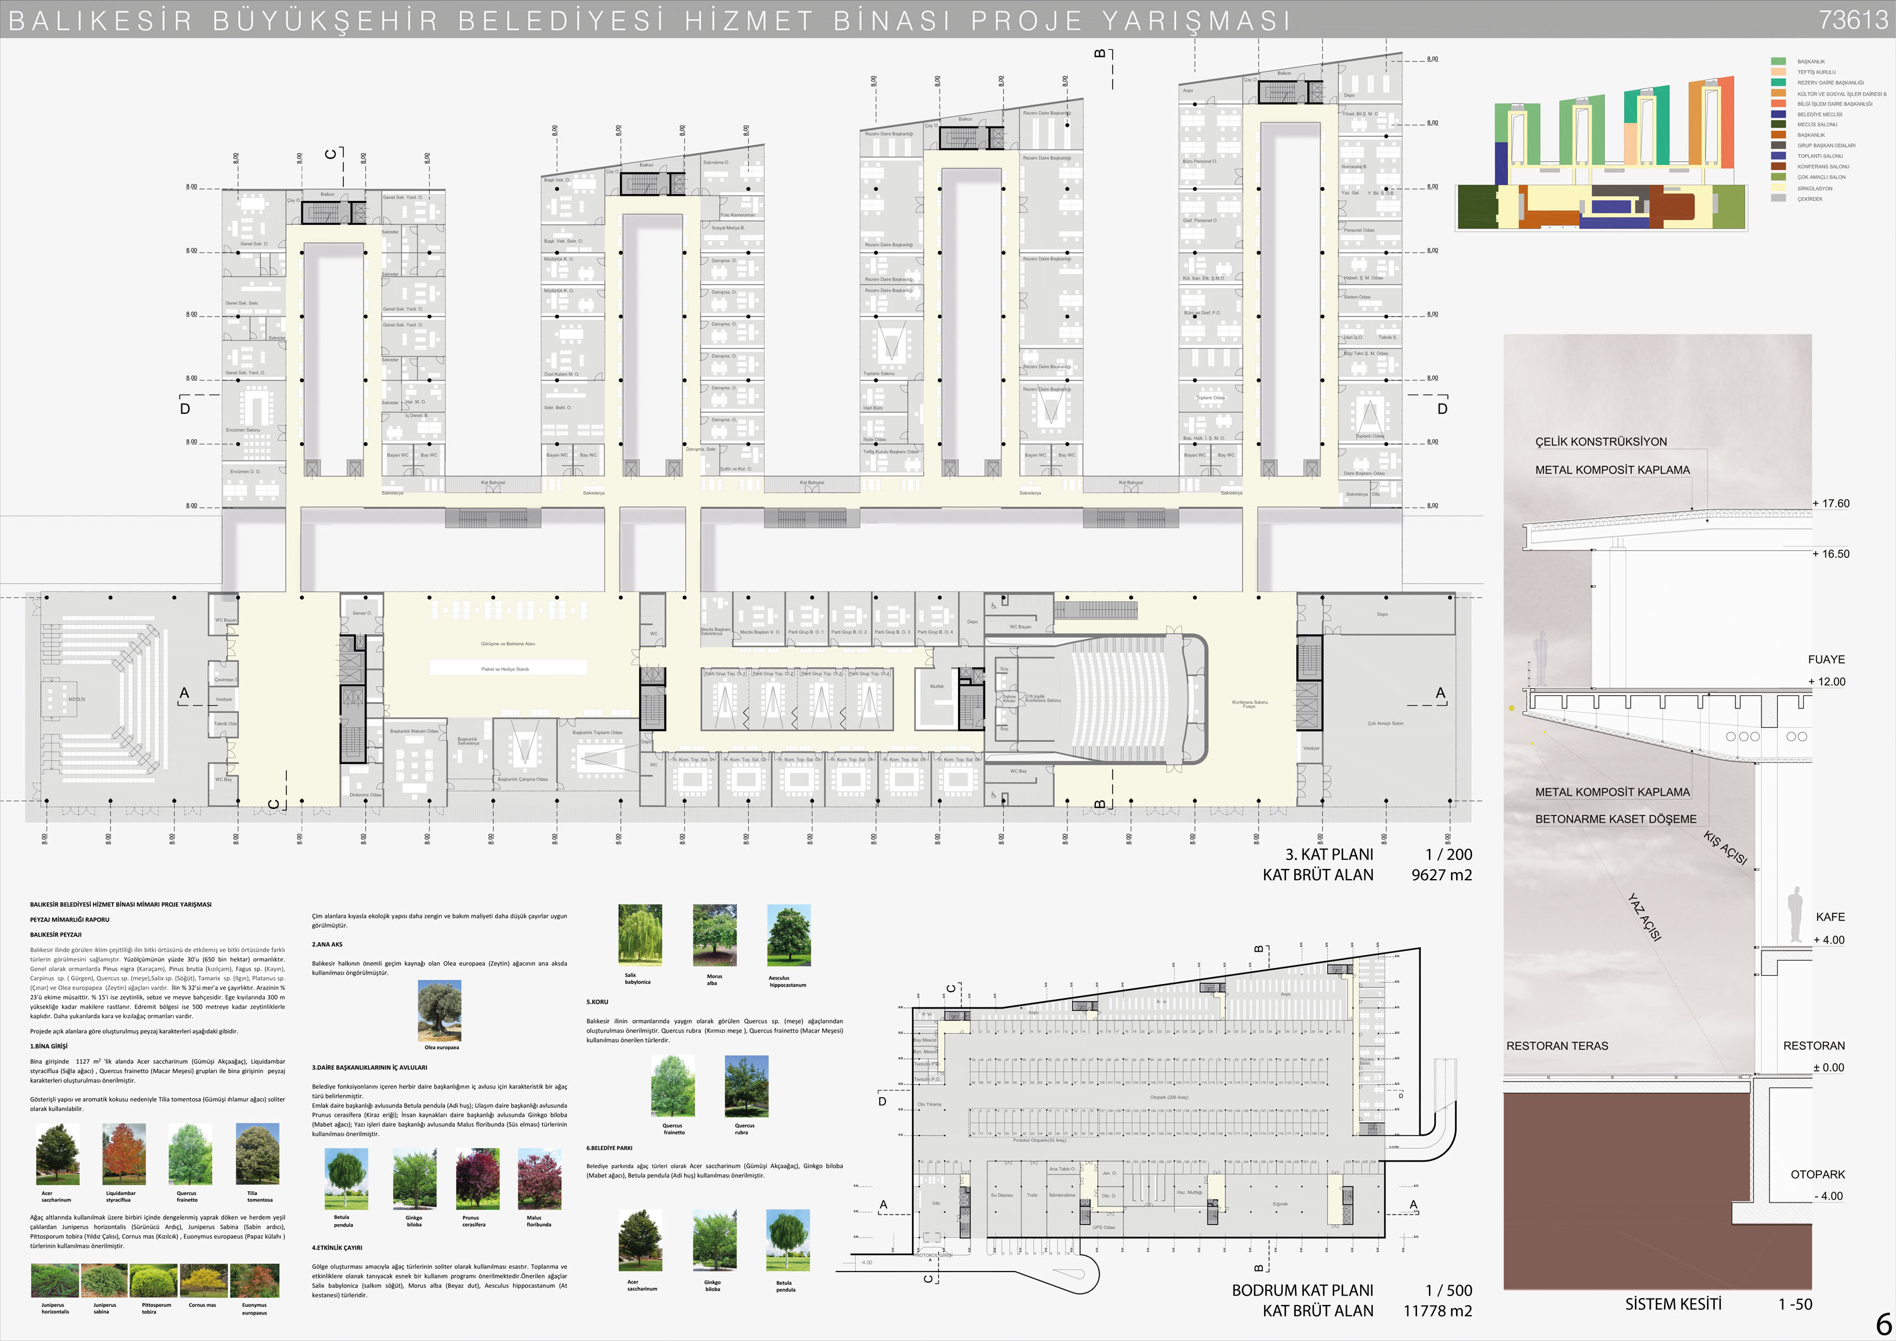Screen dimensions: 1896x1341
Task: Click the Liquidambar styraciflua red tree photo
Action: pyautogui.click(x=124, y=1155)
